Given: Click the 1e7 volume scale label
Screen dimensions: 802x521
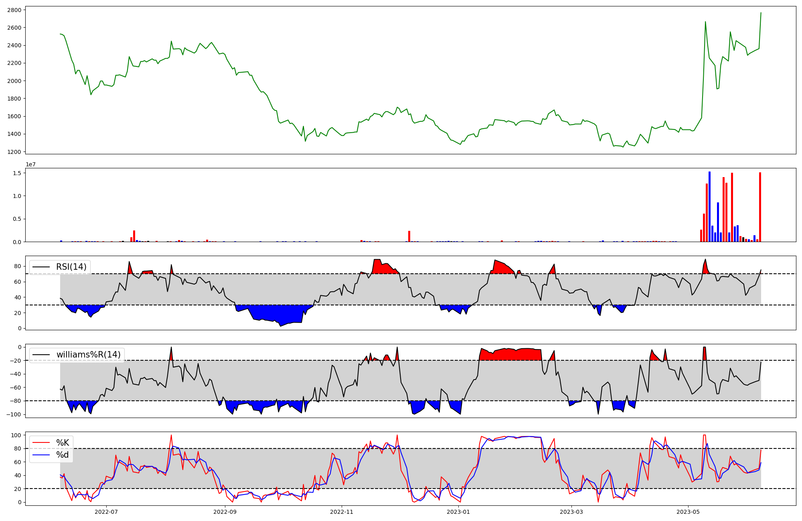Looking at the screenshot, I should pos(30,164).
